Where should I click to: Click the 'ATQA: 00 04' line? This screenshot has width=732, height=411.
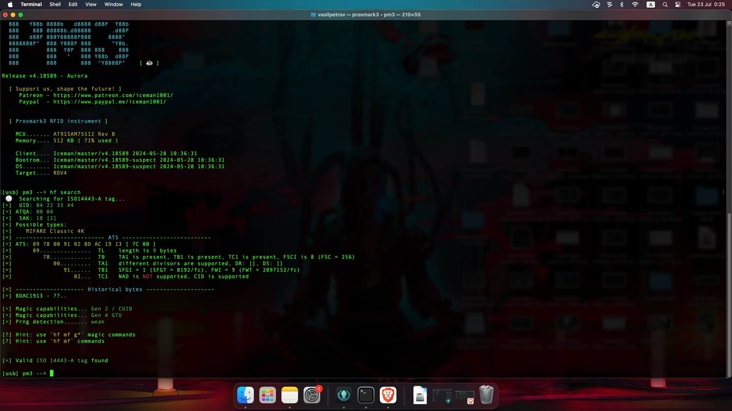coord(34,212)
